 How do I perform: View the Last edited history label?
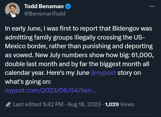(x=27, y=104)
